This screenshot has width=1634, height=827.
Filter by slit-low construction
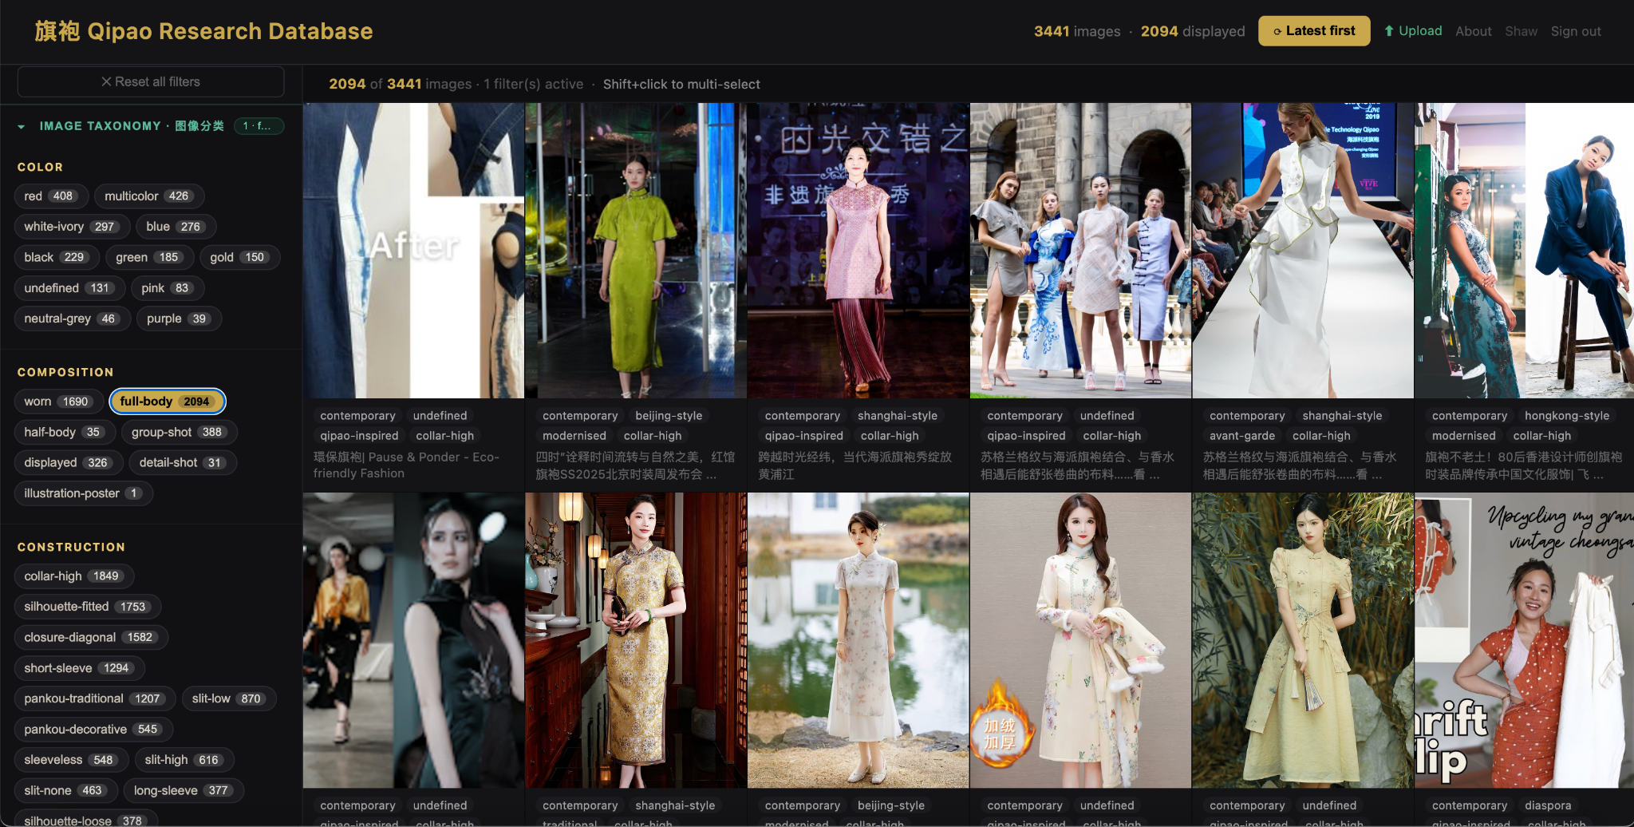point(229,698)
